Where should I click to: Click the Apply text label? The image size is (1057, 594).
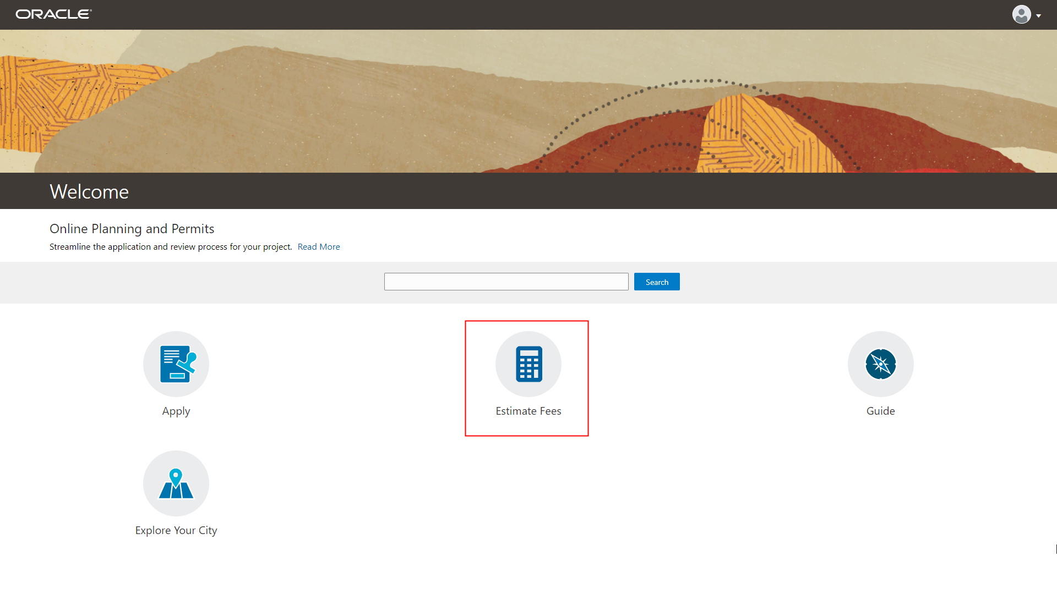point(176,411)
